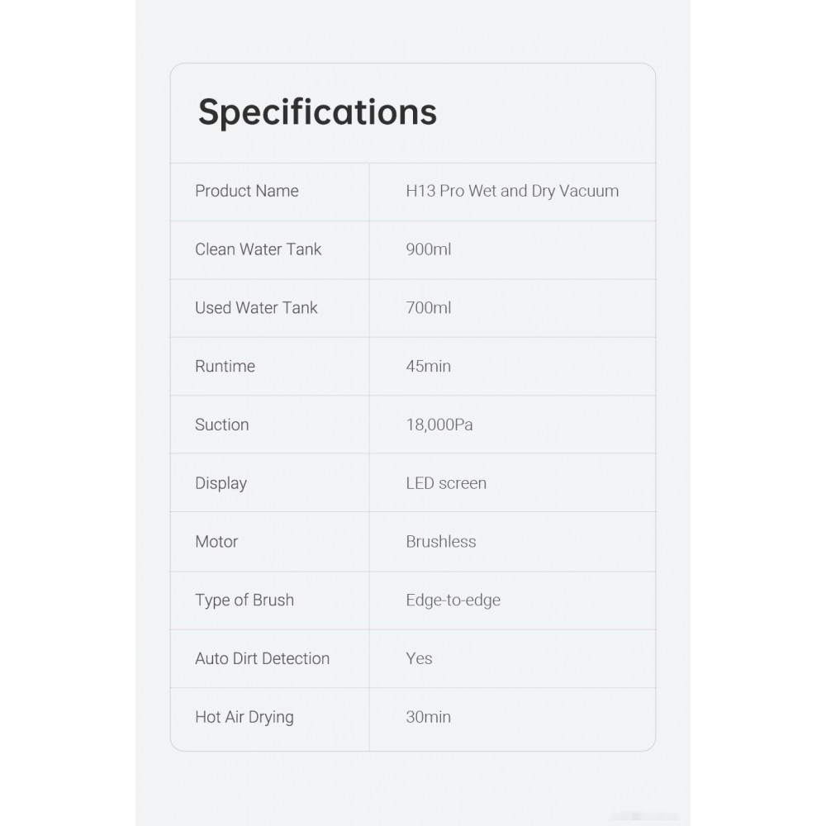This screenshot has height=826, width=826.
Task: Click the Brushless value
Action: [x=441, y=542]
